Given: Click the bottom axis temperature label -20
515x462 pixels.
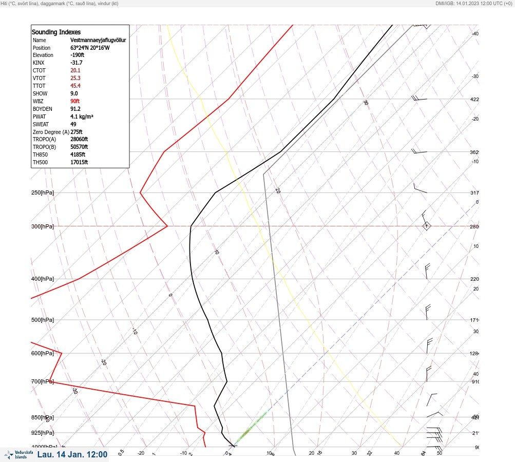Looking at the screenshot, I should coord(141,453).
